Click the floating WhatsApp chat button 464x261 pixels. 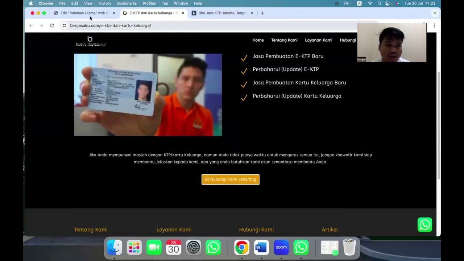click(x=425, y=225)
